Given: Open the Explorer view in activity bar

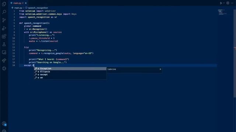Looking at the screenshot, I should pos(4,4).
